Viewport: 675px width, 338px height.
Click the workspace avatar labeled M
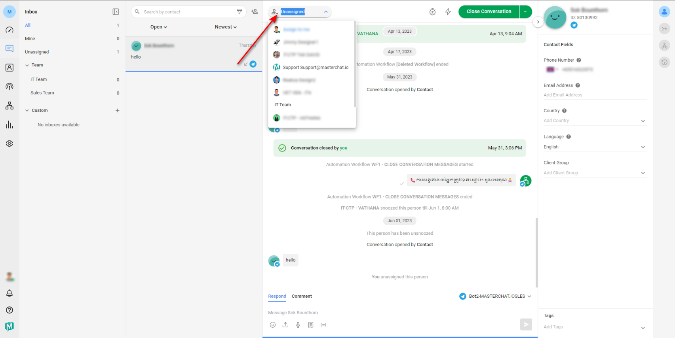click(10, 12)
